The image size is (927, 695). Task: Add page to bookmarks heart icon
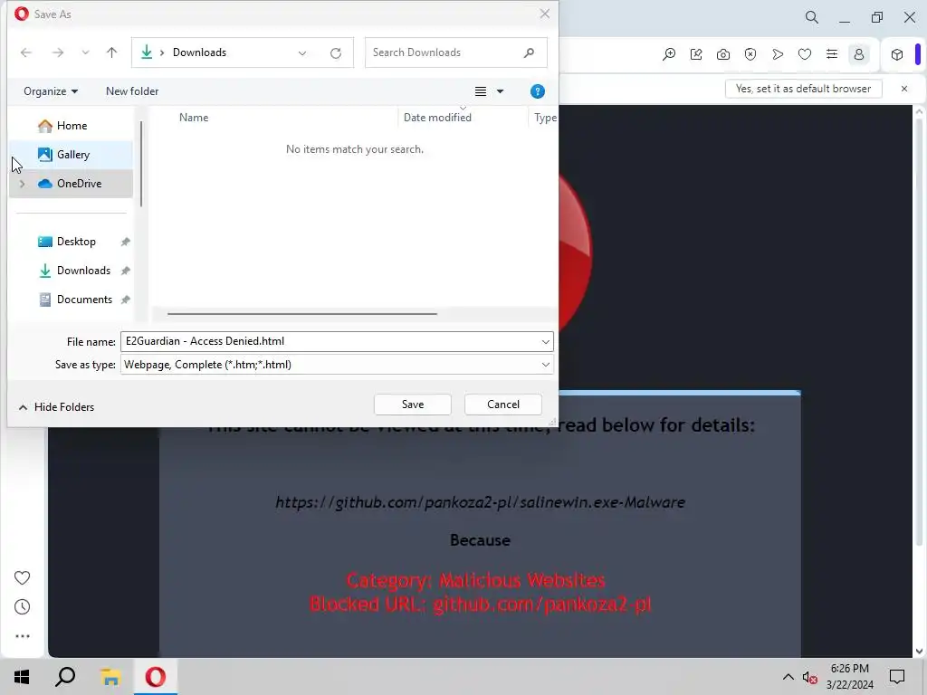click(x=805, y=54)
